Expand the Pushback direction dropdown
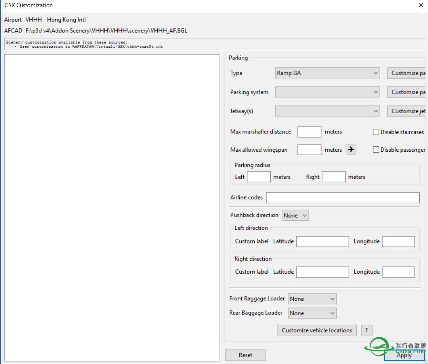 point(295,215)
